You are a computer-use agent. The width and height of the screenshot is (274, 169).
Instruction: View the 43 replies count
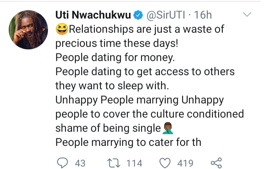tap(80, 163)
